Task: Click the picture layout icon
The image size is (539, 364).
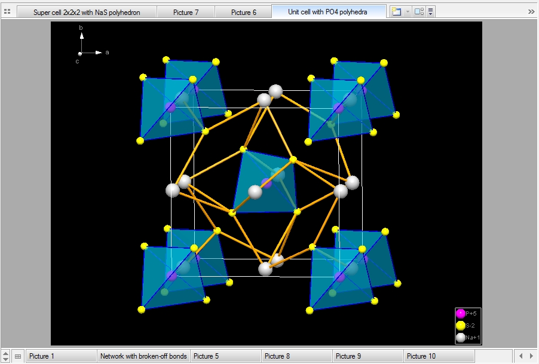Action: [x=419, y=11]
